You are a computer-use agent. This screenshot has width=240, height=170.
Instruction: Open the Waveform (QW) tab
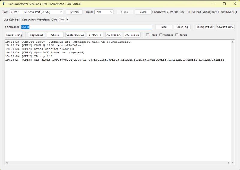47,20
